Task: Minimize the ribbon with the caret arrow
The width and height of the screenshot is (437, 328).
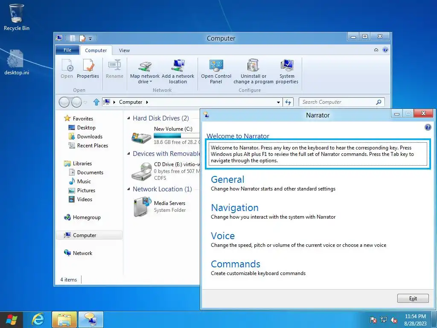Action: tap(376, 50)
